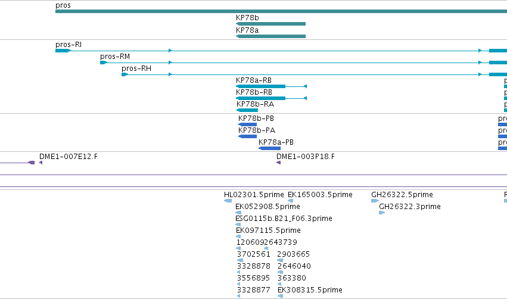The height and width of the screenshot is (299, 507).
Task: Click the KP78b-RA transcript glyph
Action: [247, 110]
